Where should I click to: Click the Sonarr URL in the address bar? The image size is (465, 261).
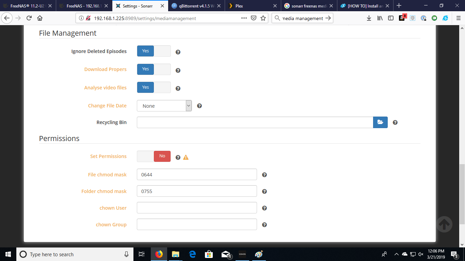pos(145,18)
